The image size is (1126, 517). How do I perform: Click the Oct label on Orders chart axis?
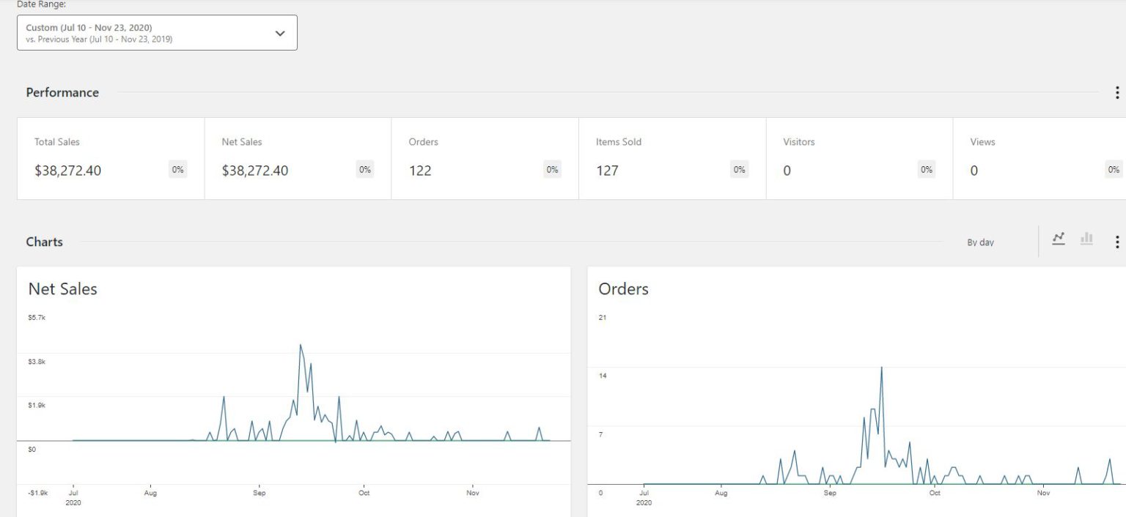[x=935, y=493]
